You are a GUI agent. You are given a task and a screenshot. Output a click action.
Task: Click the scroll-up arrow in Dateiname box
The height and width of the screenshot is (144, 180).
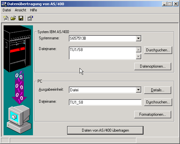139,50
